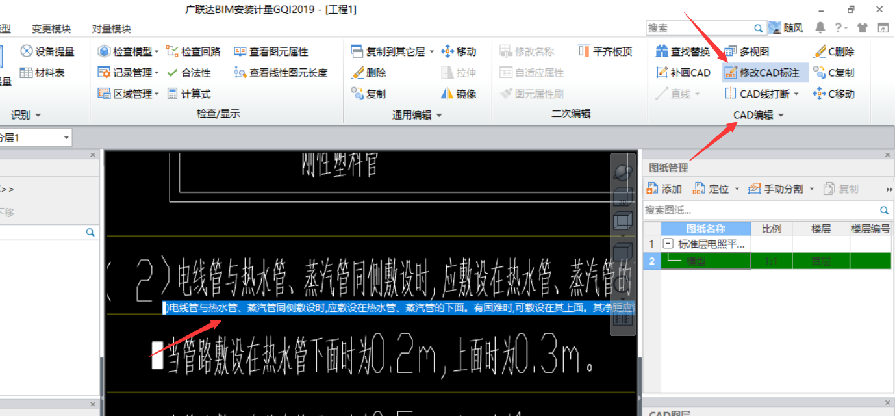Close the 图纸管理 panel

click(888, 155)
